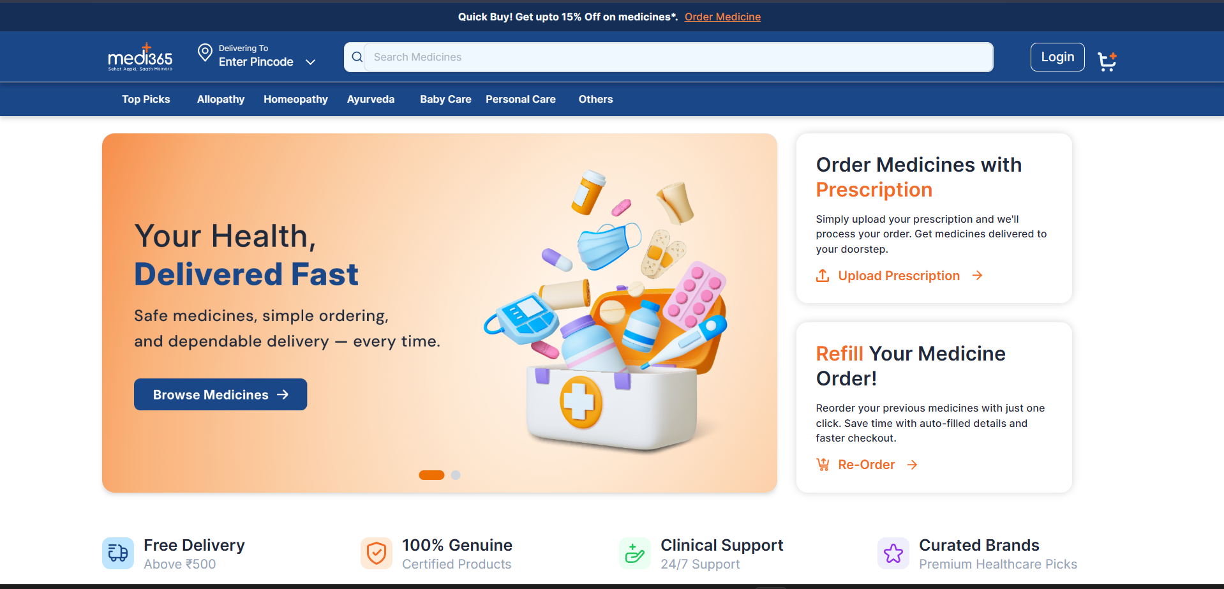Image resolution: width=1224 pixels, height=589 pixels.
Task: Select the second carousel slide dot
Action: coord(456,475)
